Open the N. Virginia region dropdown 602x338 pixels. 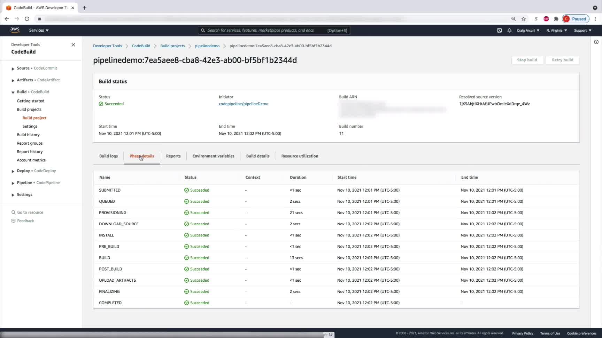click(x=557, y=30)
